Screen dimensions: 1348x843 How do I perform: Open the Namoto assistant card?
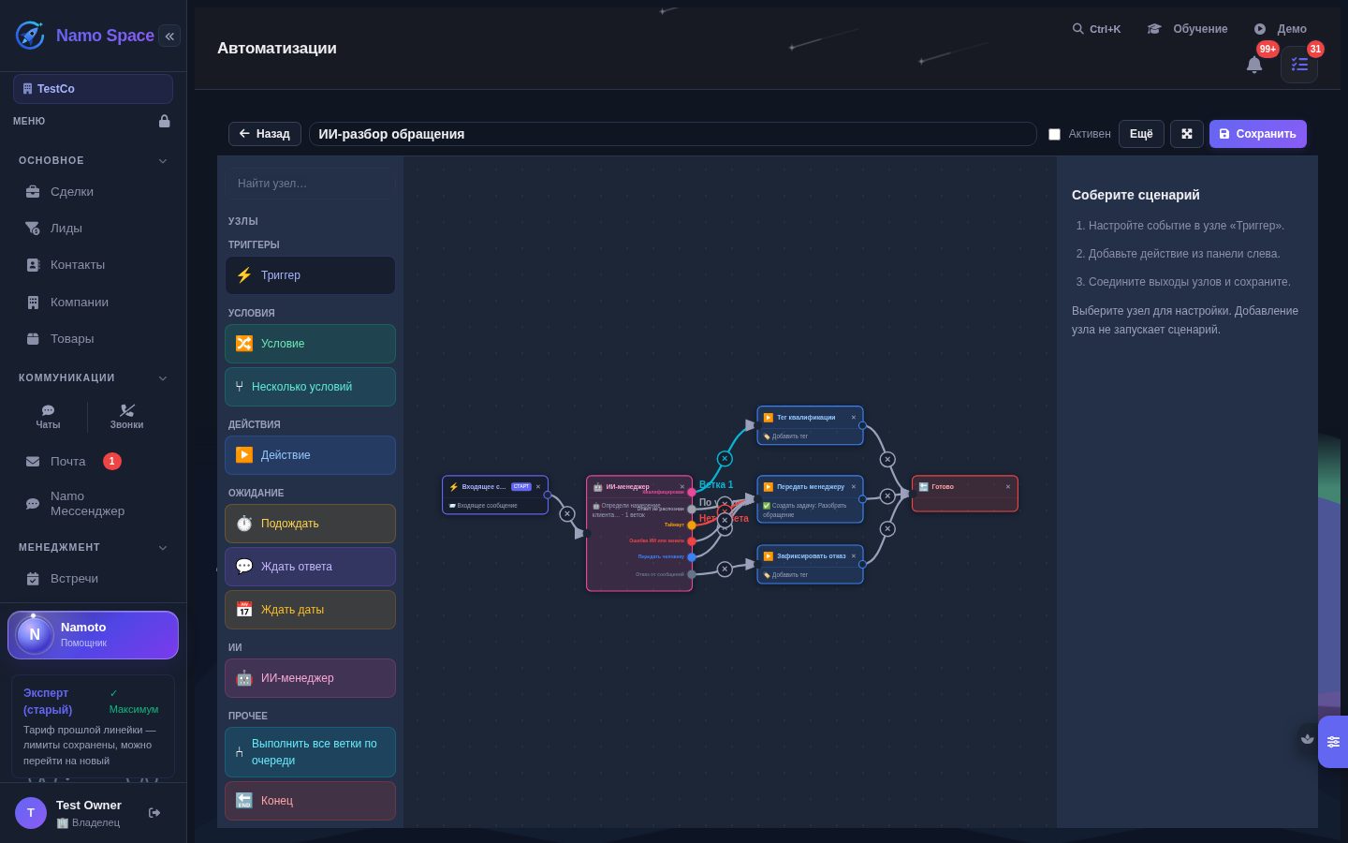tap(93, 635)
